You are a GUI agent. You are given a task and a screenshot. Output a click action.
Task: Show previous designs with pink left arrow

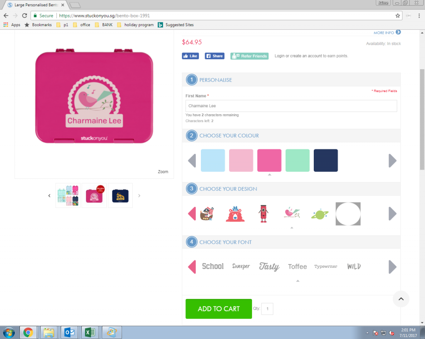tap(192, 214)
